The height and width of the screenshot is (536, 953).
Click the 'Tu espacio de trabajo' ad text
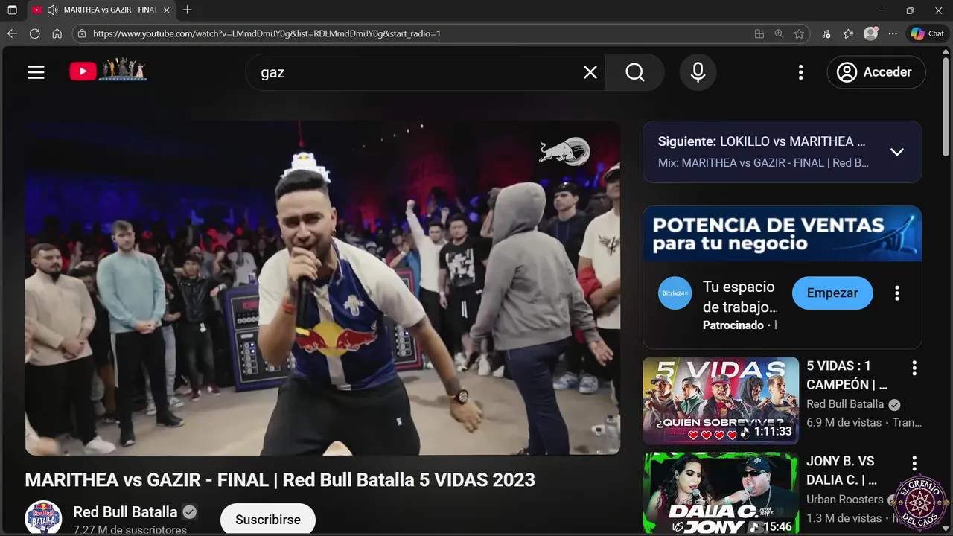[x=741, y=296]
